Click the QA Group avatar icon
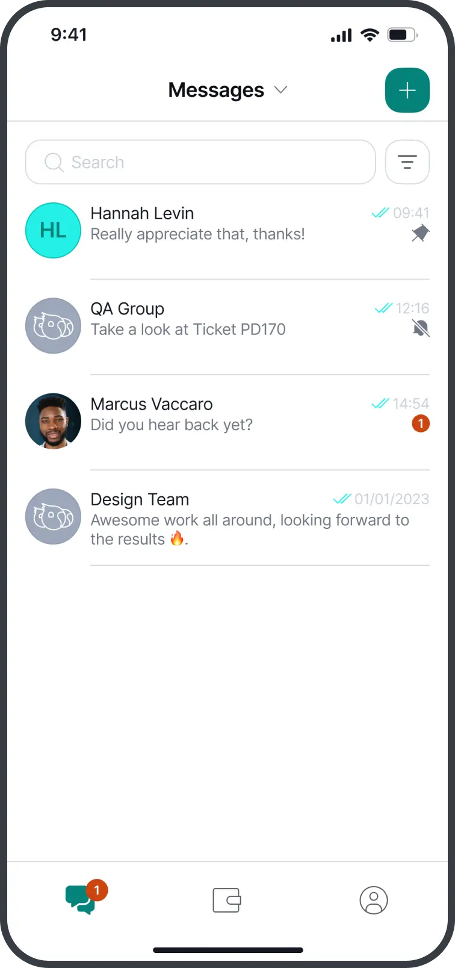This screenshot has width=455, height=968. pyautogui.click(x=53, y=325)
